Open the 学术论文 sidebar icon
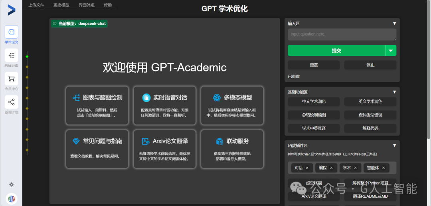431x206 pixels. (11, 32)
